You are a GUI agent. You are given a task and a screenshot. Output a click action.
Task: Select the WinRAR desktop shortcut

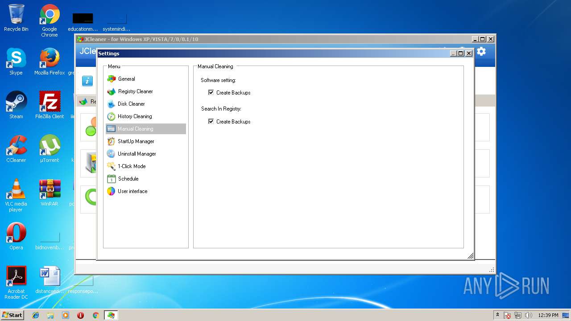(50, 193)
